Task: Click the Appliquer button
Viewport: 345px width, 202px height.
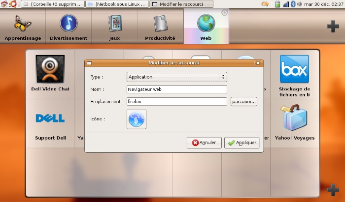Action: tap(242, 143)
